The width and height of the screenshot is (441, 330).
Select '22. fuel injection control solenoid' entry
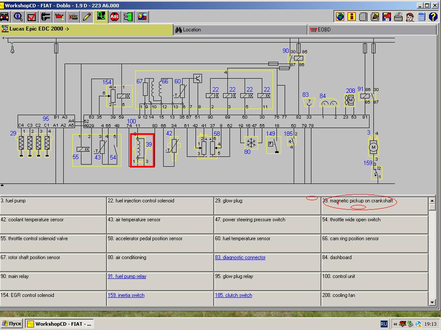click(160, 206)
